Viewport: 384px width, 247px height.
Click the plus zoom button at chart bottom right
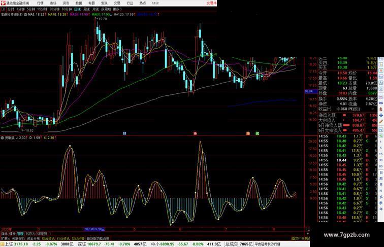point(308,234)
